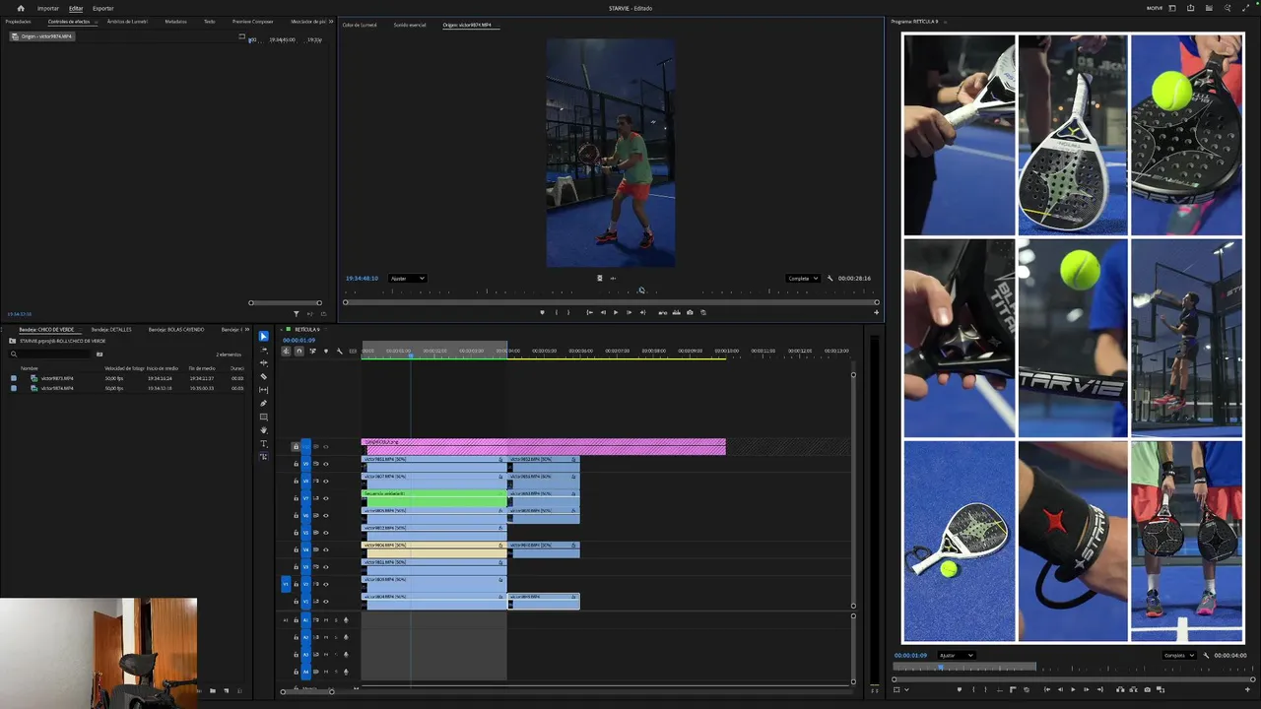The image size is (1261, 709).
Task: Switch to the Sonido esencial tab
Action: coord(410,25)
